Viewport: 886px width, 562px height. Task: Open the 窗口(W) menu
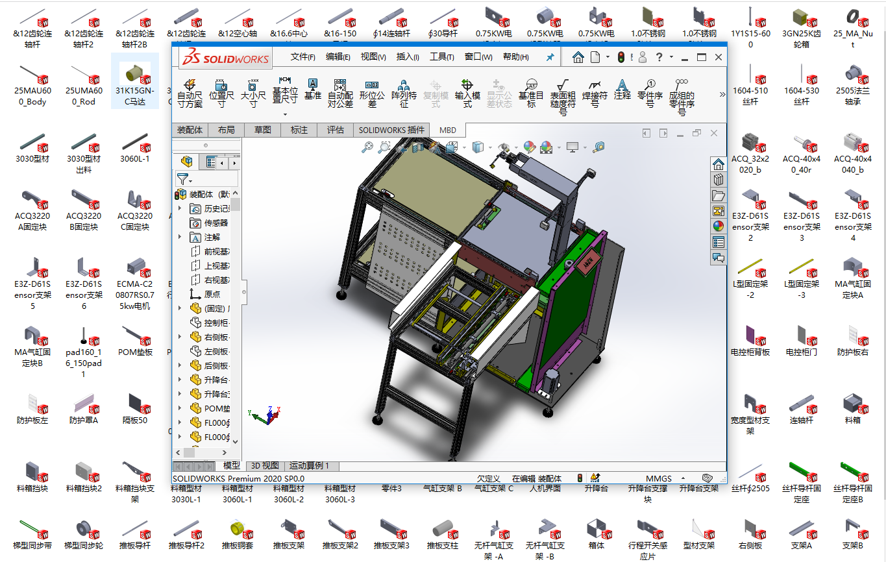tap(478, 57)
